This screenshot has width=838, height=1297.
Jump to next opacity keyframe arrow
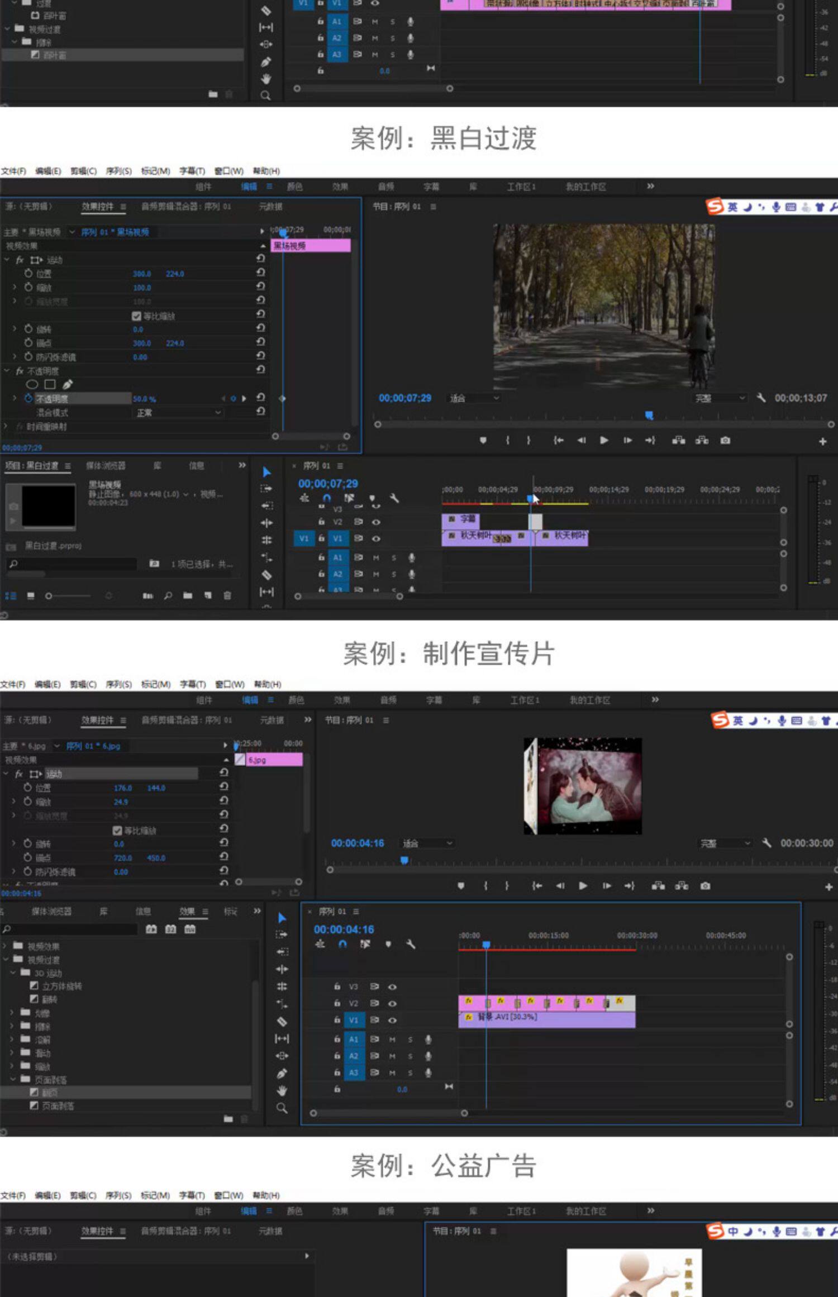[244, 398]
